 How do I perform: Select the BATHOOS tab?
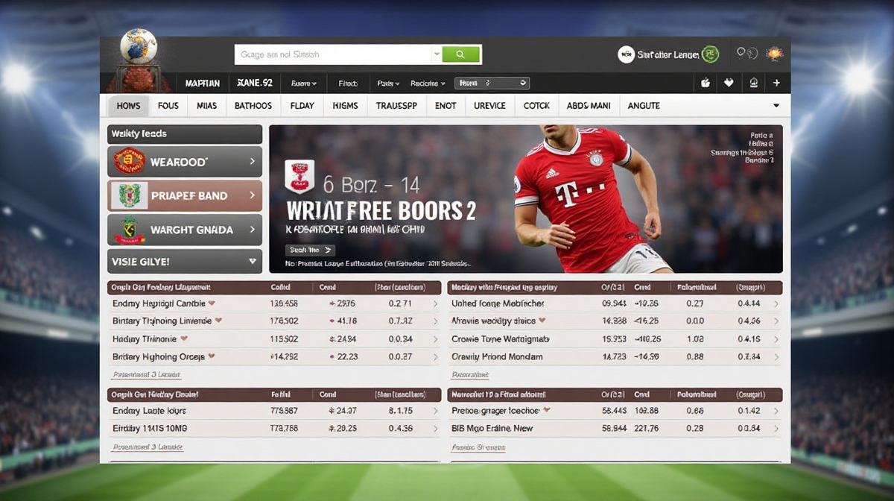pyautogui.click(x=253, y=106)
